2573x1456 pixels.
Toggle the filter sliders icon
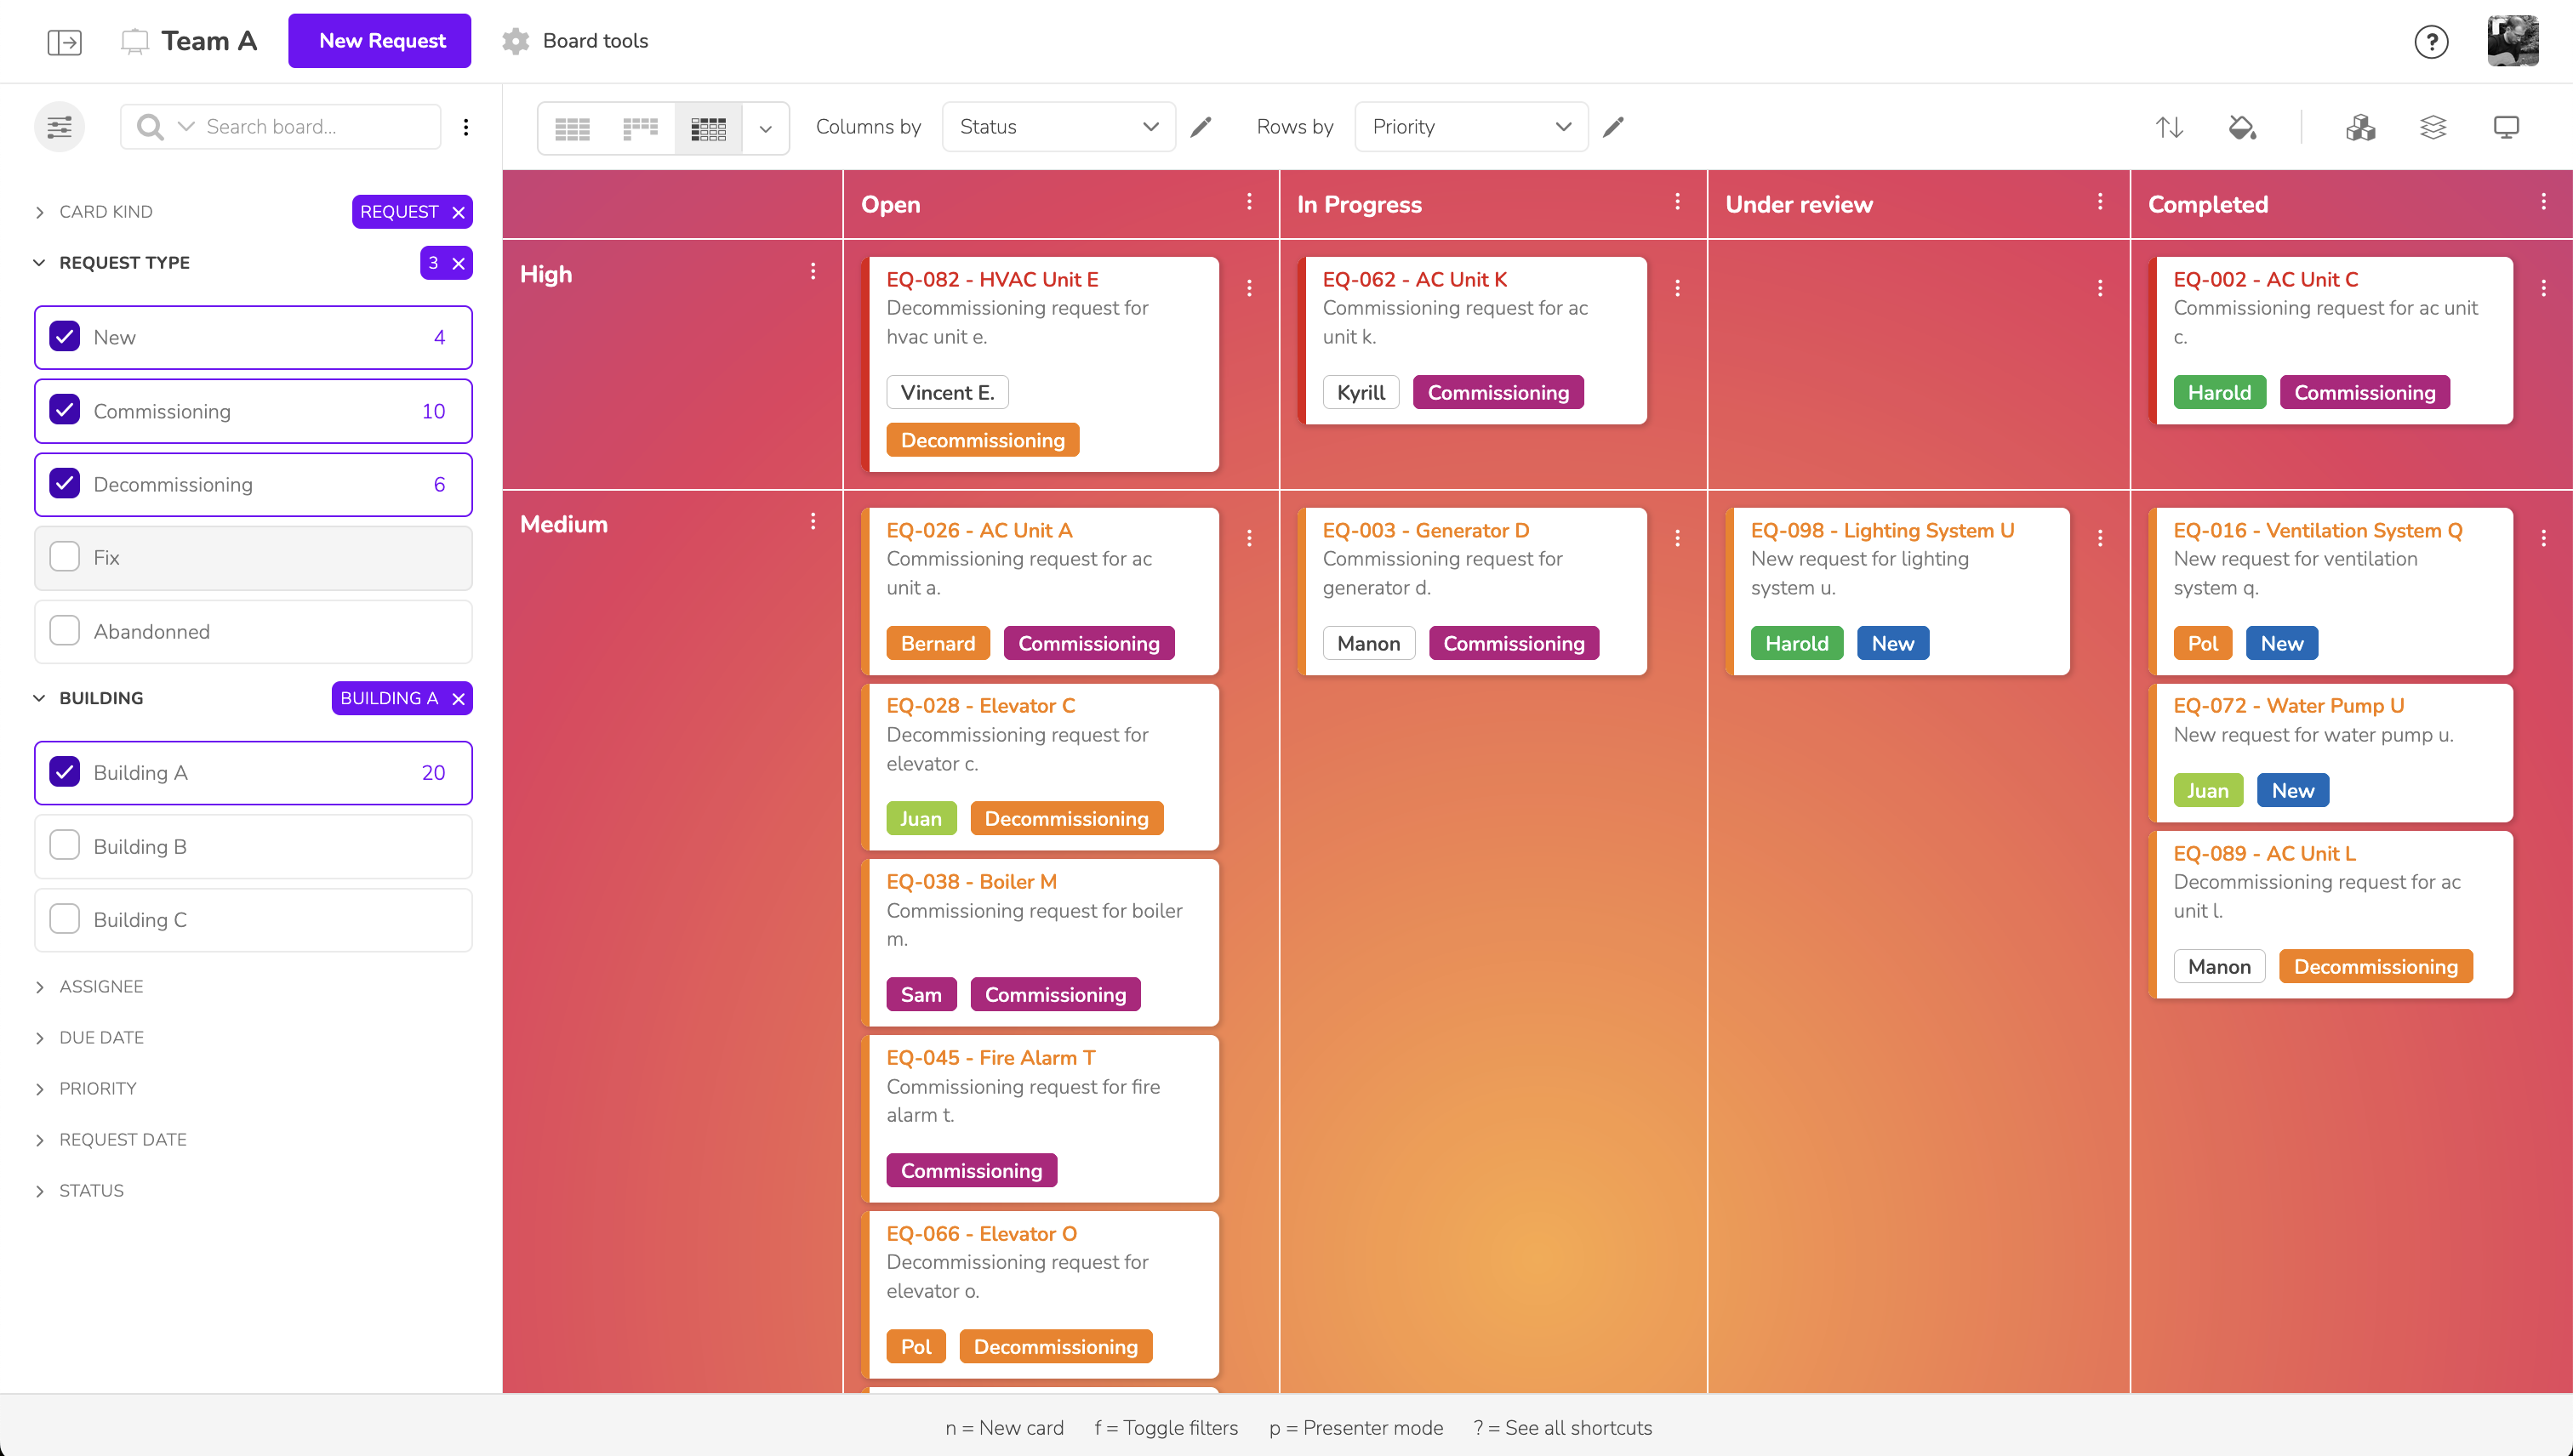(x=59, y=127)
